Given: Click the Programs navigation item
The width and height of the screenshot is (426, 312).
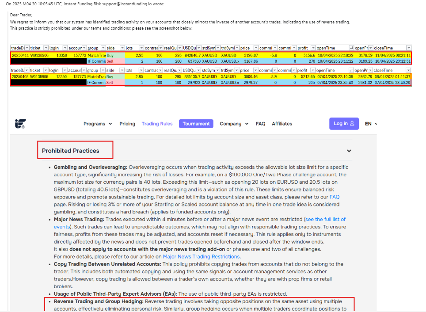Looking at the screenshot, I should pos(94,124).
